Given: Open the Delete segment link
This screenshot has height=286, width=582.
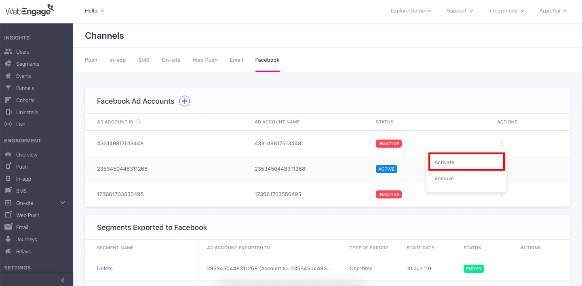Looking at the screenshot, I should [x=105, y=268].
